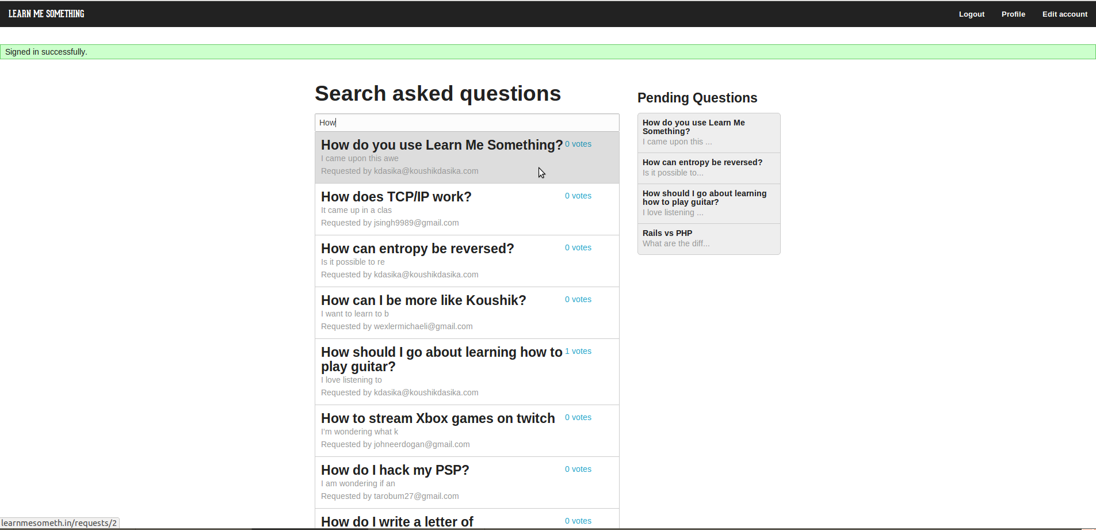Open 'How to stream Xbox games on twitch'
This screenshot has height=530, width=1096.
(437, 419)
